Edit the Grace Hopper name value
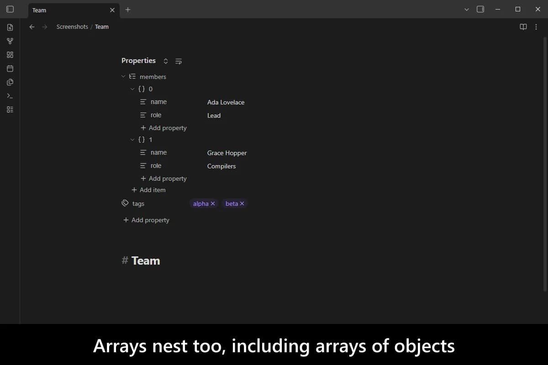Image resolution: width=548 pixels, height=365 pixels. tap(227, 153)
